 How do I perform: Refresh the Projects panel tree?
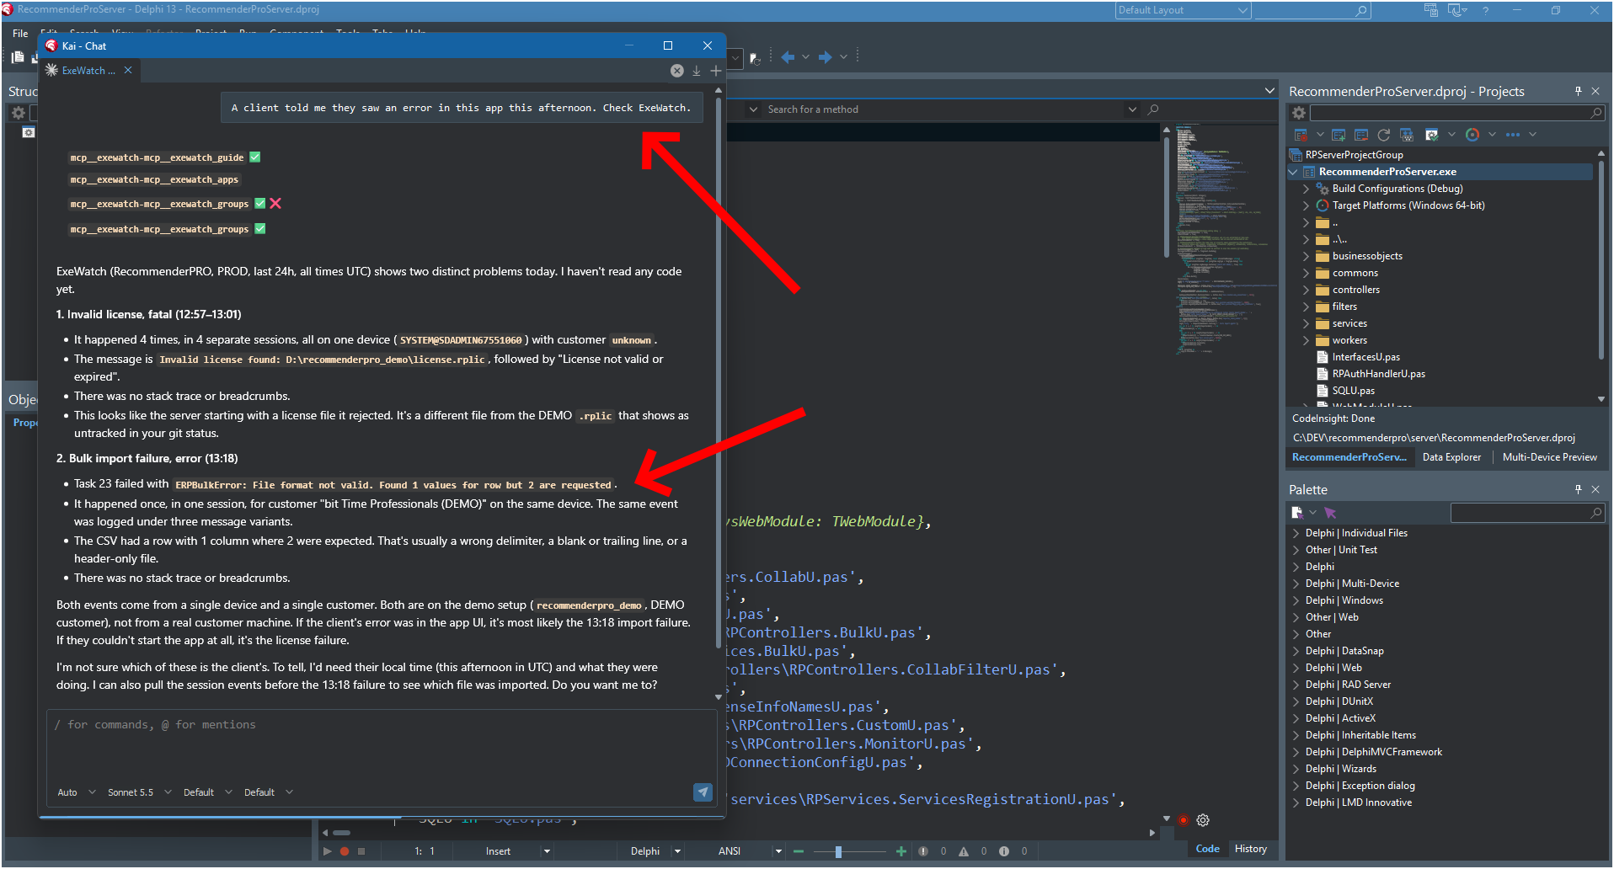pos(1383,135)
